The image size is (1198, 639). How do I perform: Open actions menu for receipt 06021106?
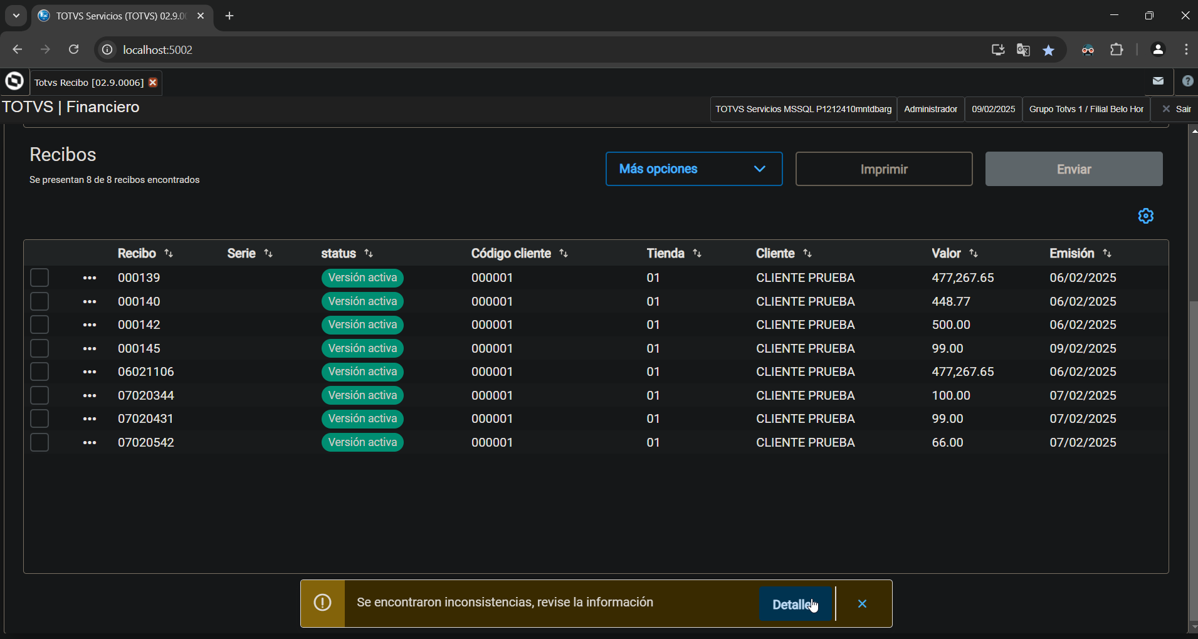[x=90, y=372]
